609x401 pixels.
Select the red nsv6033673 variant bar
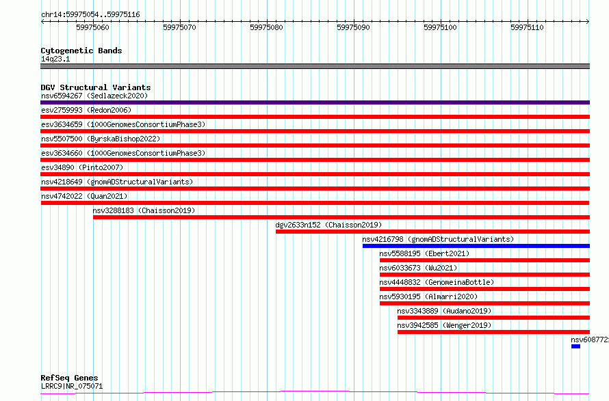click(484, 275)
